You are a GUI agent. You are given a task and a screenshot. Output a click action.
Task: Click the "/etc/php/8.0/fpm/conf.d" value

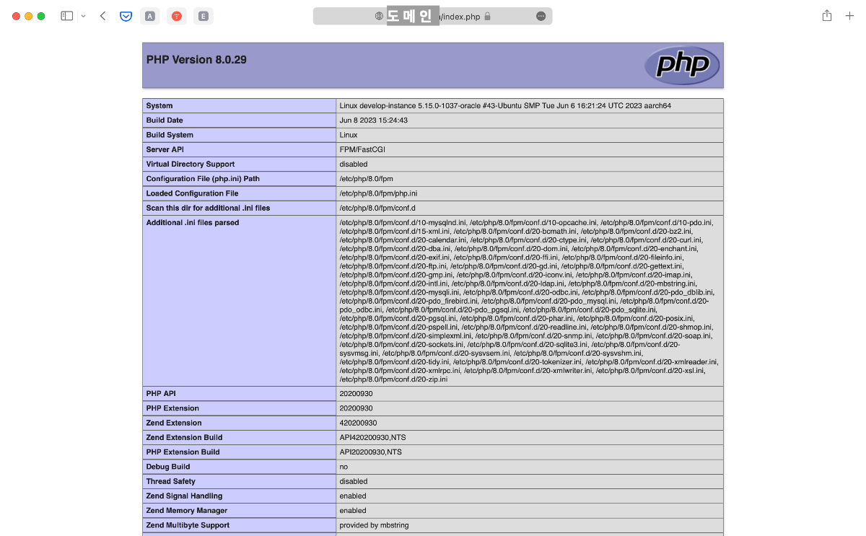pos(377,208)
